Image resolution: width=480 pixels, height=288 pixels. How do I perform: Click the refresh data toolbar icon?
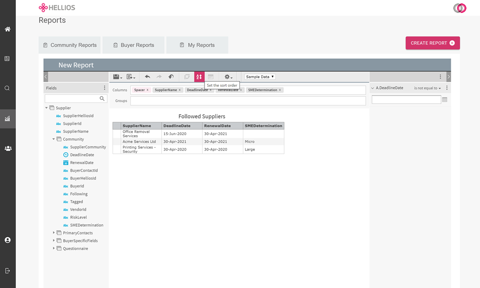pos(187,77)
